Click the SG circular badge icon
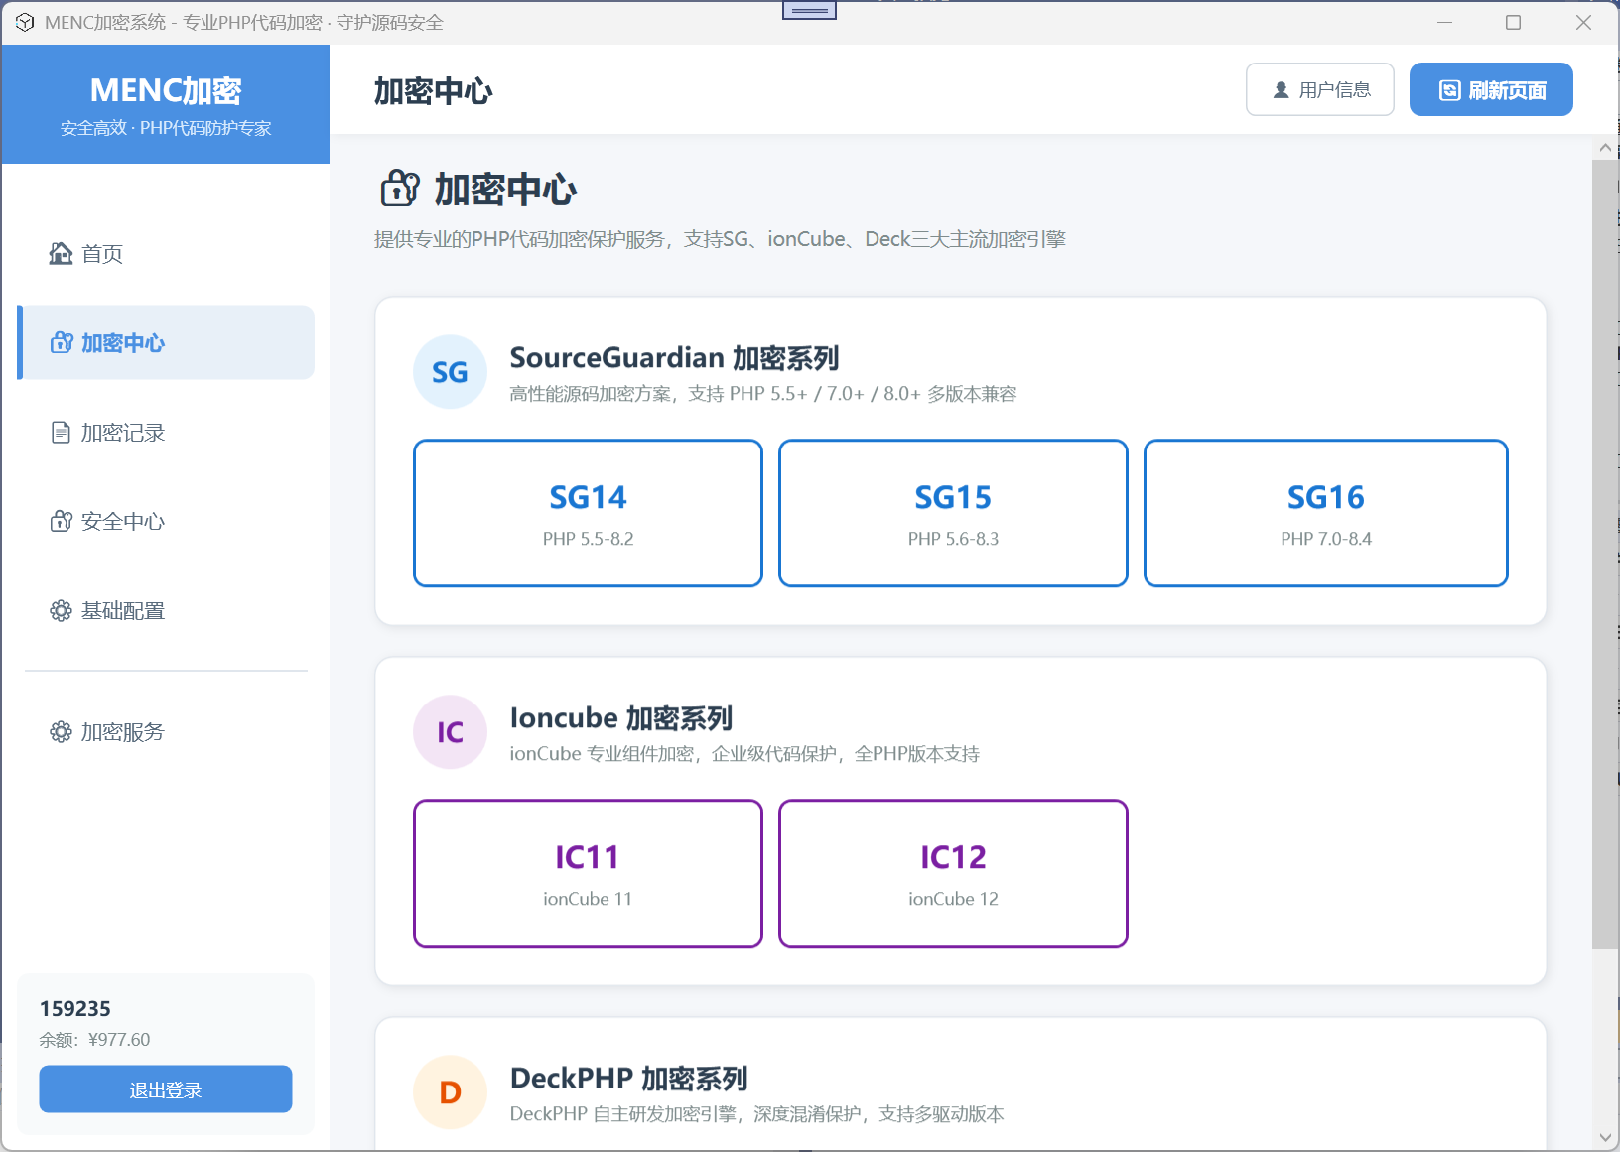This screenshot has height=1152, width=1620. click(x=450, y=372)
